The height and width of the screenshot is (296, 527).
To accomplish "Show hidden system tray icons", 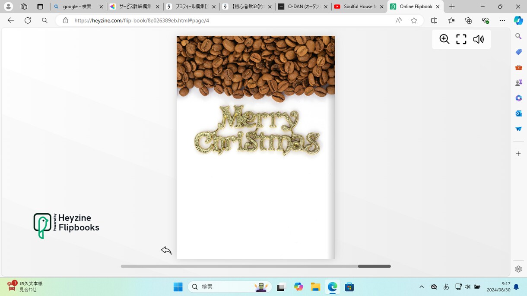I will click(x=422, y=287).
